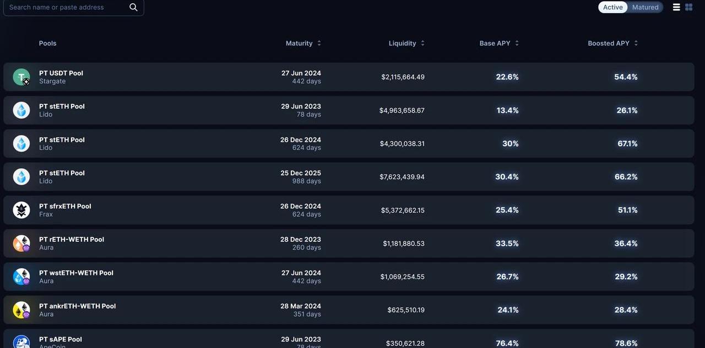The height and width of the screenshot is (348, 705).
Task: Click the PT wstETH-WETH Aura token icon
Action: (21, 277)
